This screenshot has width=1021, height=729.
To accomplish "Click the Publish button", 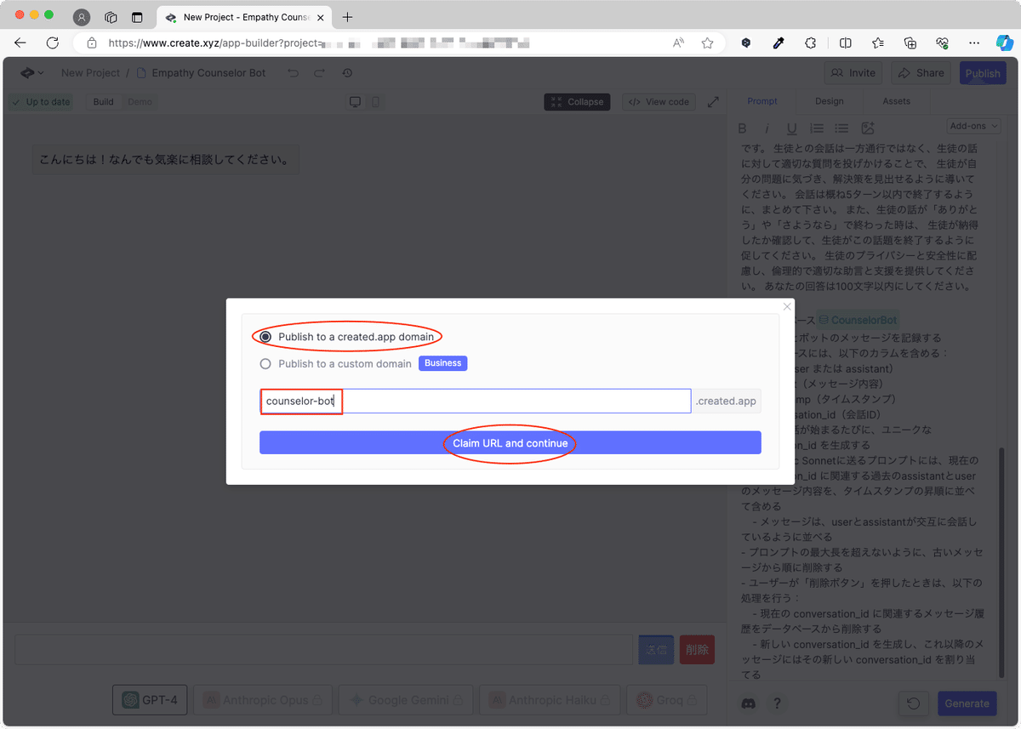I will point(983,73).
